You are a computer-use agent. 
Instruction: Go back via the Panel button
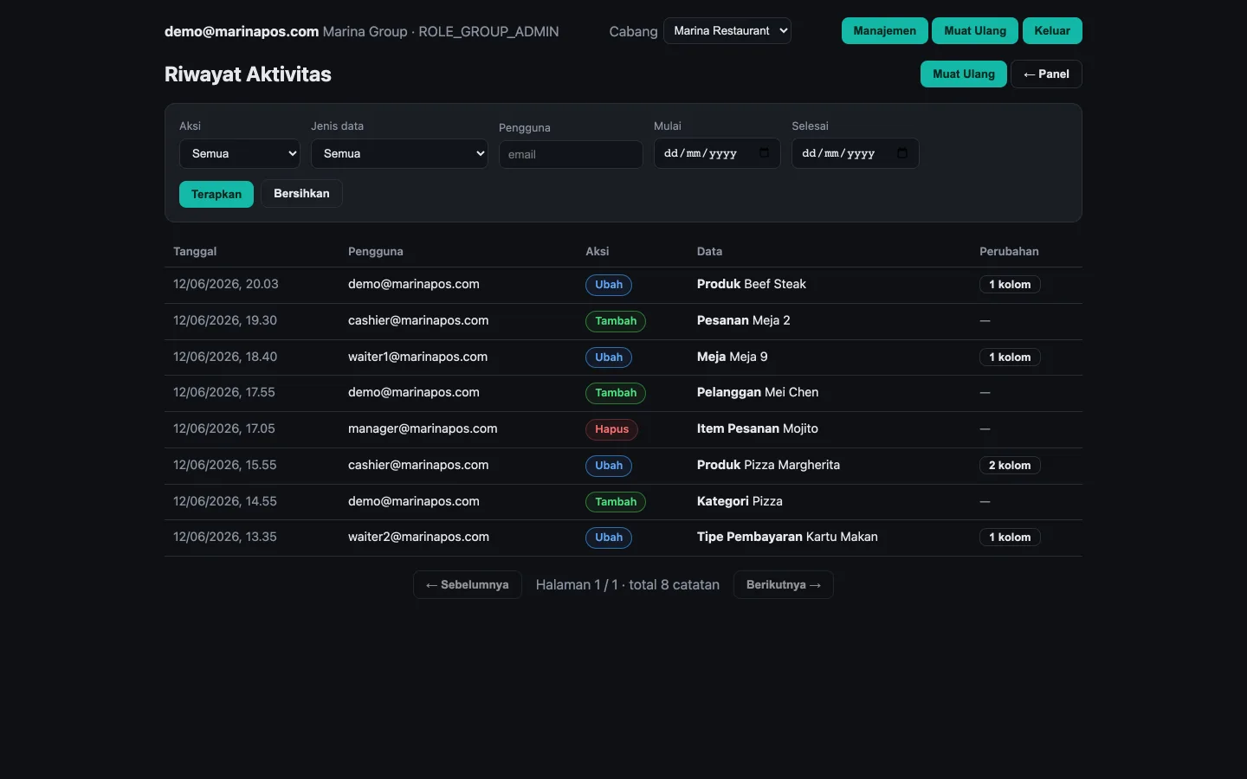point(1046,74)
